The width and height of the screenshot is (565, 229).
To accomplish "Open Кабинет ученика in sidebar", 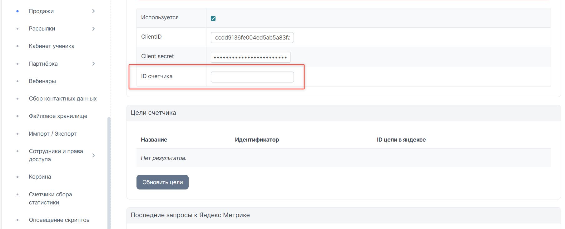I will (52, 46).
